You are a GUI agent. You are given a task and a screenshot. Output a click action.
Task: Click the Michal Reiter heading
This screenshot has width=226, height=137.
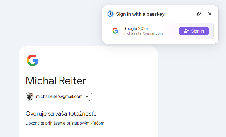coord(56,80)
